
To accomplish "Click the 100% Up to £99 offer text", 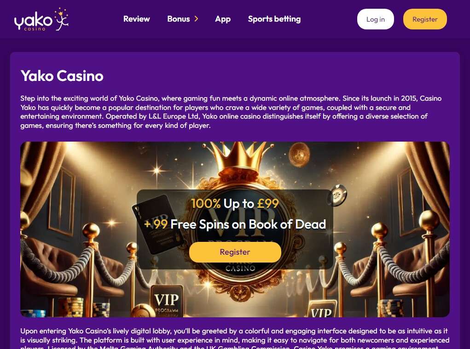I will pos(235,204).
